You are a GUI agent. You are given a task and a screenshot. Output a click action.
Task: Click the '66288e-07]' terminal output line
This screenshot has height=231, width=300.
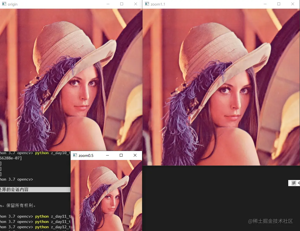tap(11, 158)
